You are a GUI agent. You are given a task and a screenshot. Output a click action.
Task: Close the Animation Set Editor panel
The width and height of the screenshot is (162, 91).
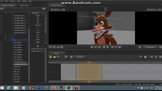(45, 5)
